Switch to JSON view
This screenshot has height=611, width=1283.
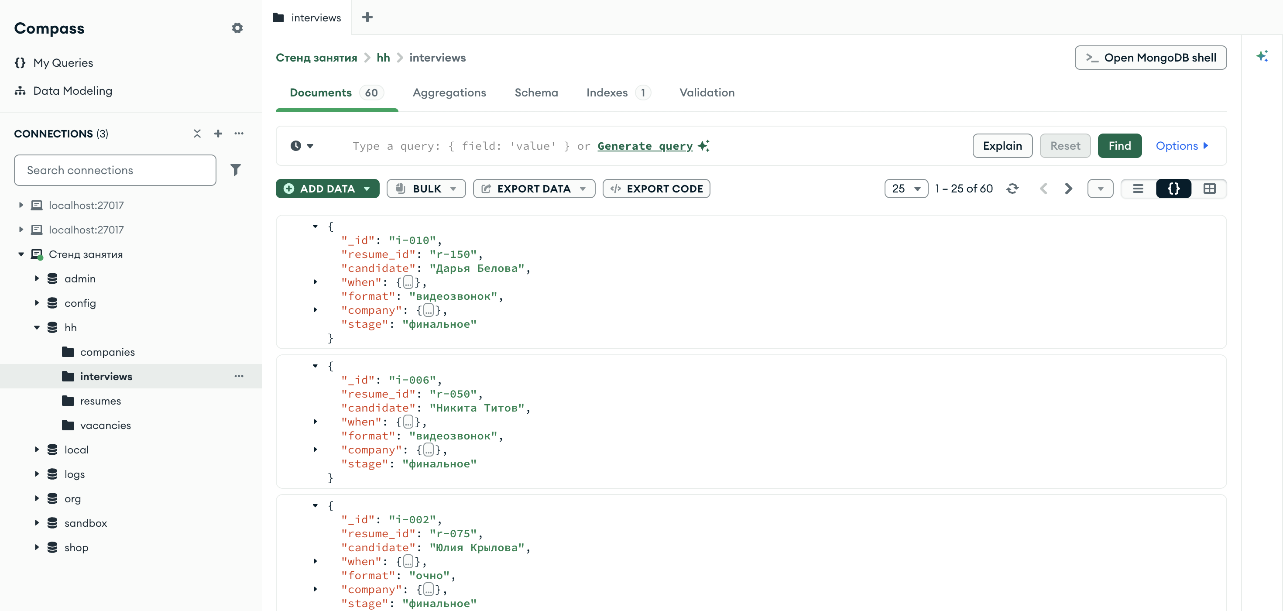[1173, 189]
